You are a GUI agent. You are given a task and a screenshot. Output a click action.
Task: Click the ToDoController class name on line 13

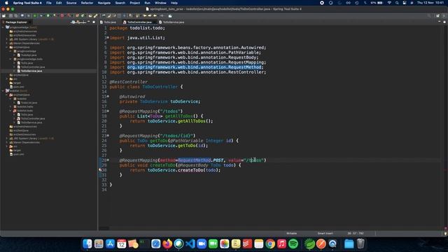pyautogui.click(x=160, y=87)
